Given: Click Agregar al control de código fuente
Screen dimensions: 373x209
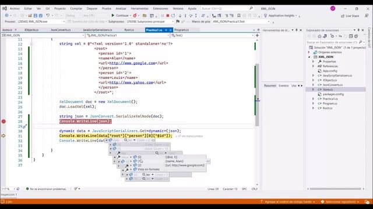Looking at the screenshot, I should pyautogui.click(x=287, y=201).
